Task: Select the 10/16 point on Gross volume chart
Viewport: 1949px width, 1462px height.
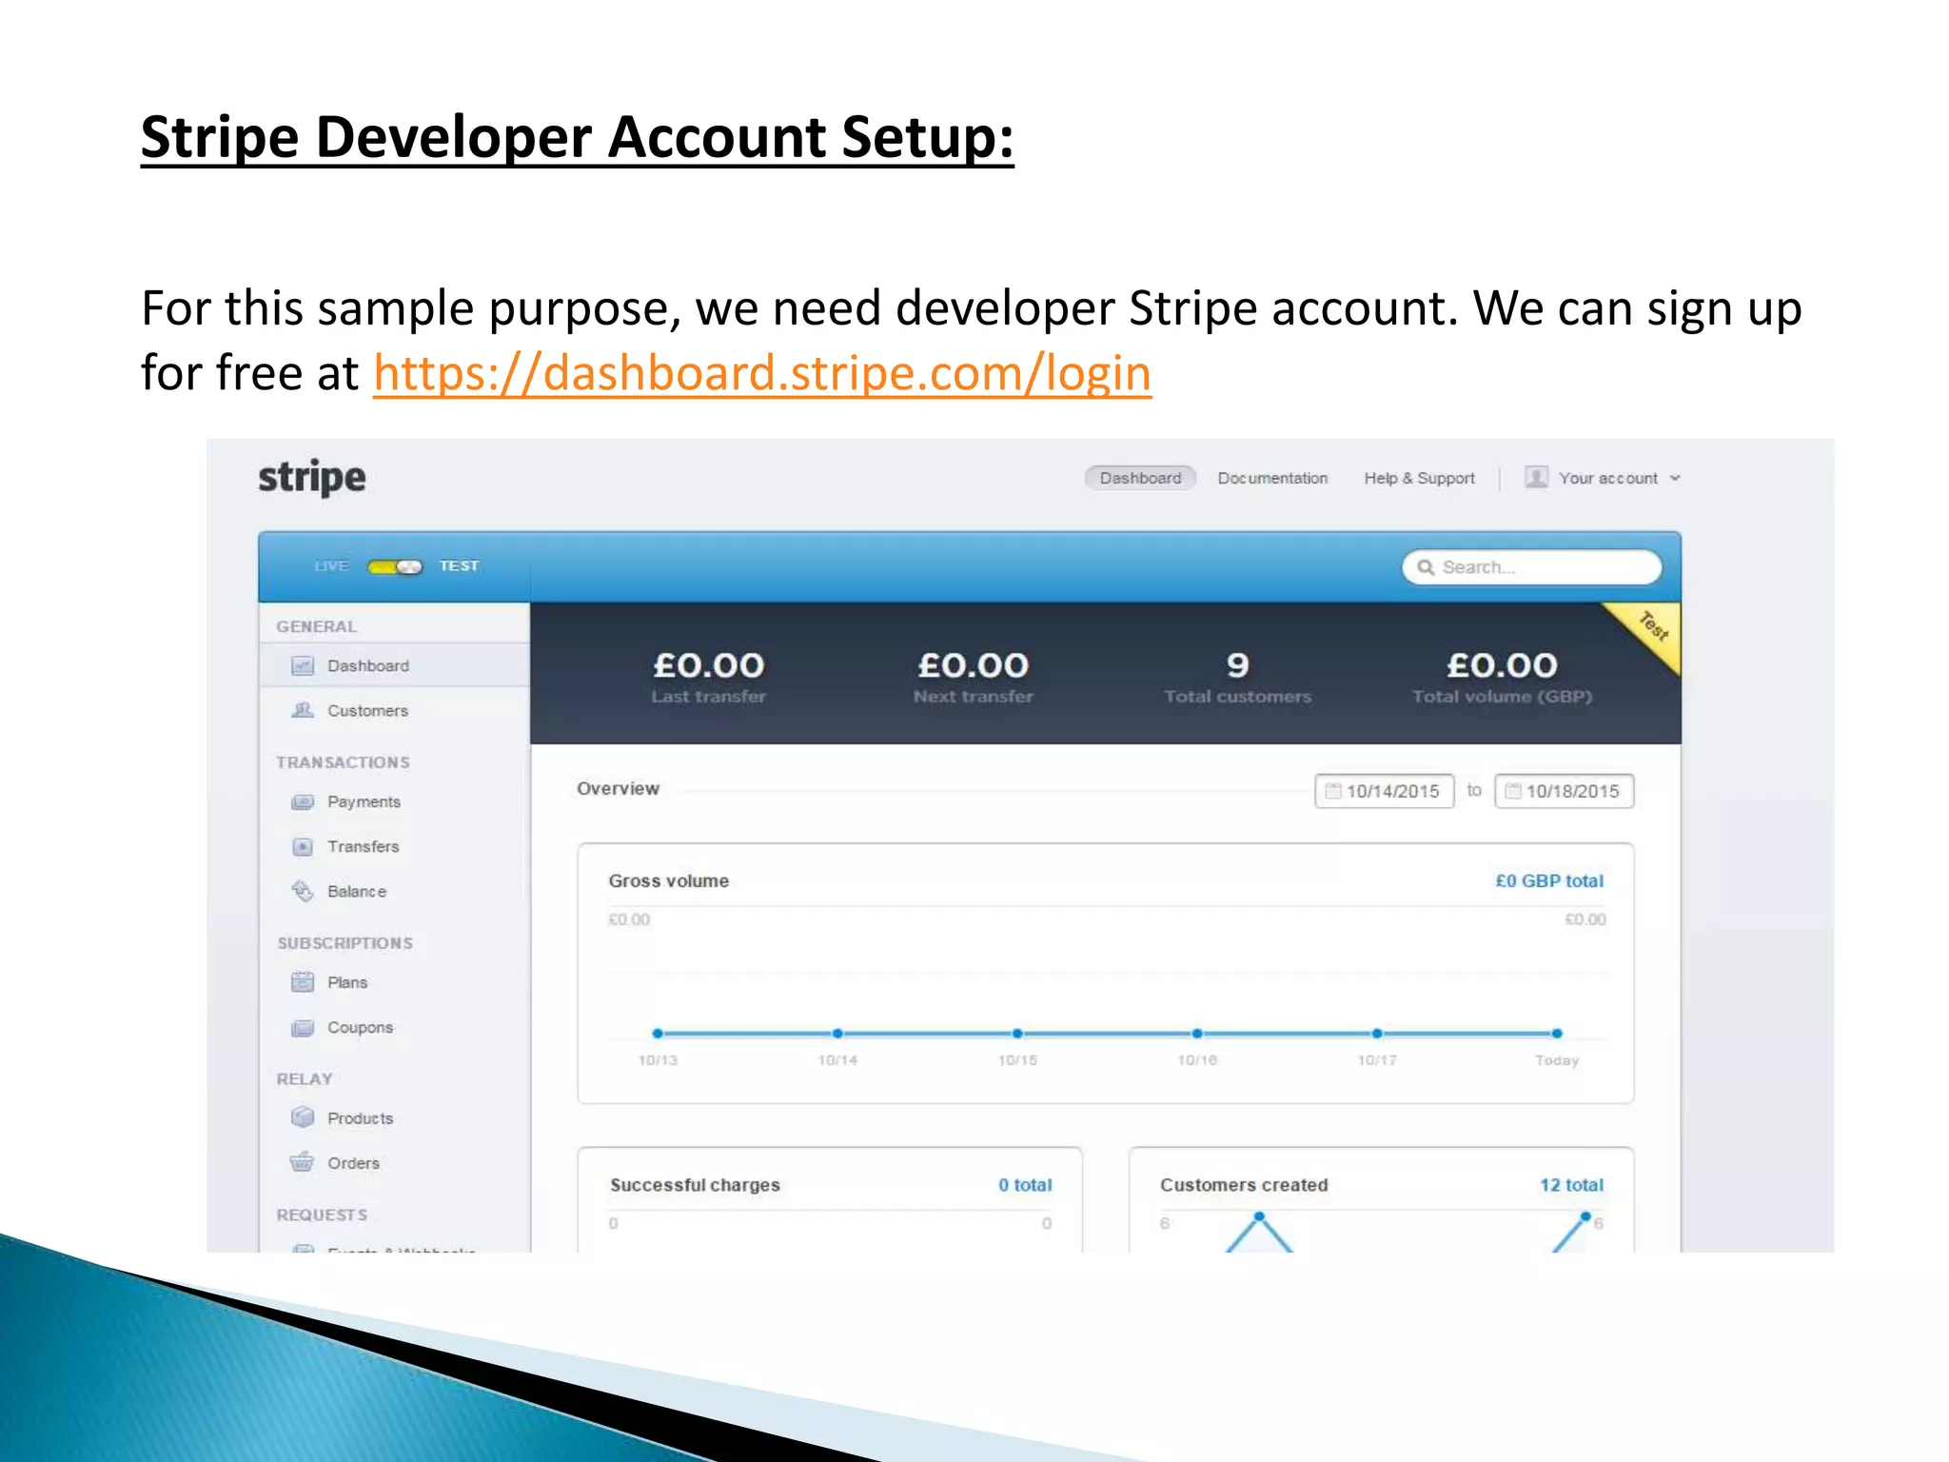Action: point(1197,1034)
